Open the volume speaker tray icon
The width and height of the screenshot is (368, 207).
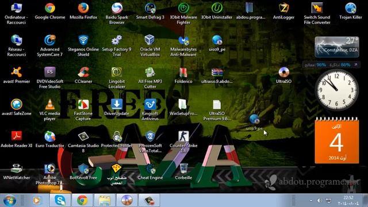pos(320,201)
